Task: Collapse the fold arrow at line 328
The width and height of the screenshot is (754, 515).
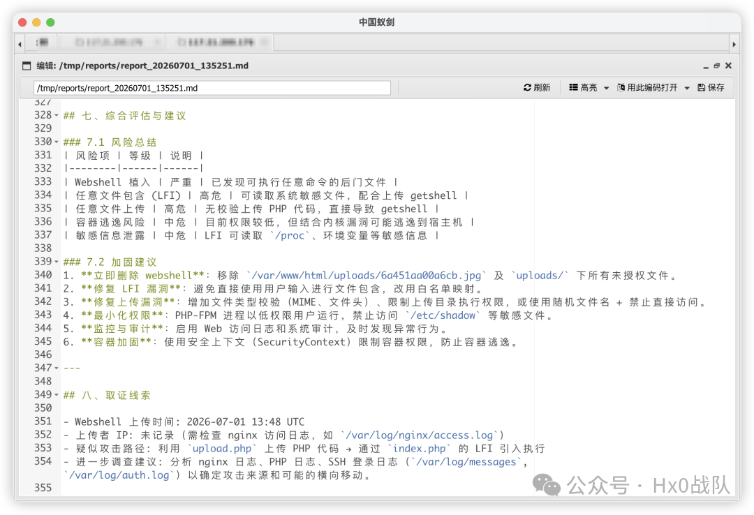Action: coord(57,115)
